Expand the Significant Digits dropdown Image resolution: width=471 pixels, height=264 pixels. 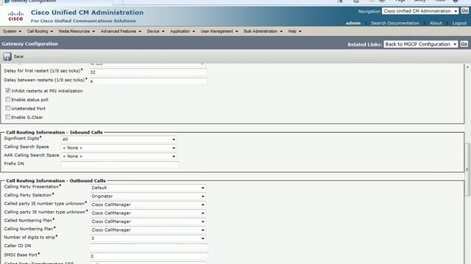[118, 139]
